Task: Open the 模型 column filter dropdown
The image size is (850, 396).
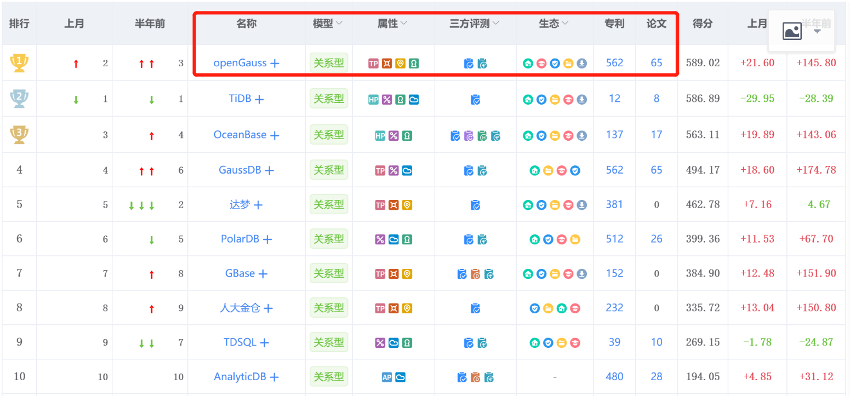Action: pos(339,23)
